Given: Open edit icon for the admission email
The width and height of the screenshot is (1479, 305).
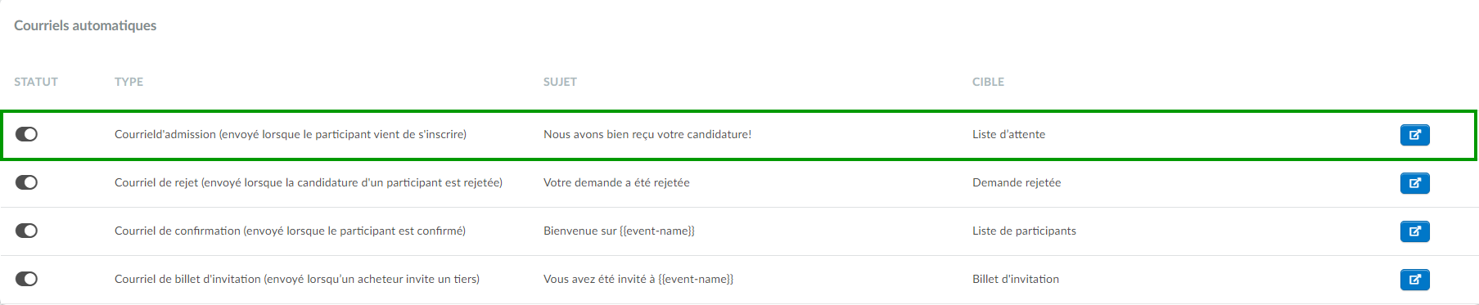Looking at the screenshot, I should pyautogui.click(x=1414, y=135).
